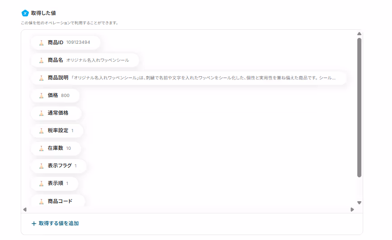Click the note この値を他のオペレーションで利用することができます。
Viewport: 392px width, 240px height.
[x=69, y=23]
